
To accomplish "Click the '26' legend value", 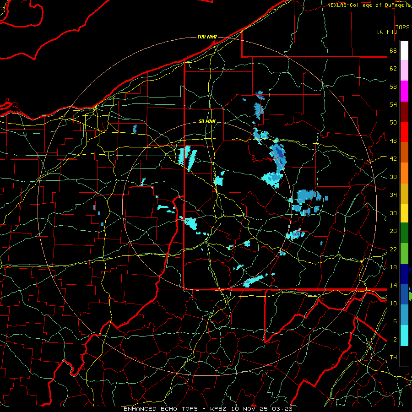I will 393,231.
